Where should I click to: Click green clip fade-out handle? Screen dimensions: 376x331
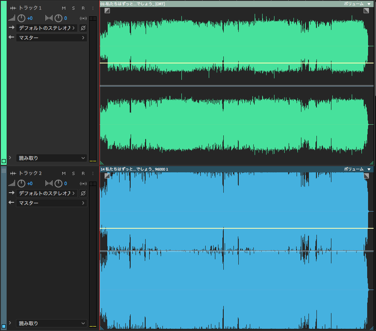point(366,11)
